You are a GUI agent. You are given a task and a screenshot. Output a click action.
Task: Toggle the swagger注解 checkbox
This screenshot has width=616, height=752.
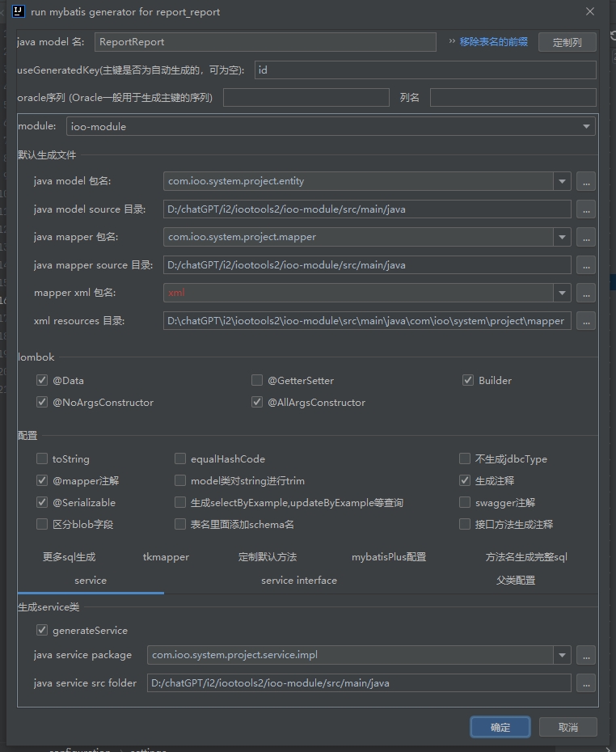click(465, 503)
